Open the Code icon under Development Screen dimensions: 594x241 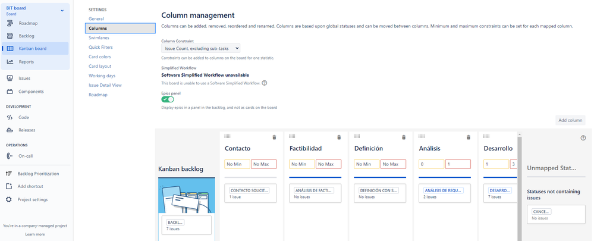pos(10,117)
